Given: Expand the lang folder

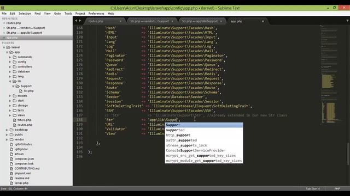Looking at the screenshot, I should click(10, 76).
